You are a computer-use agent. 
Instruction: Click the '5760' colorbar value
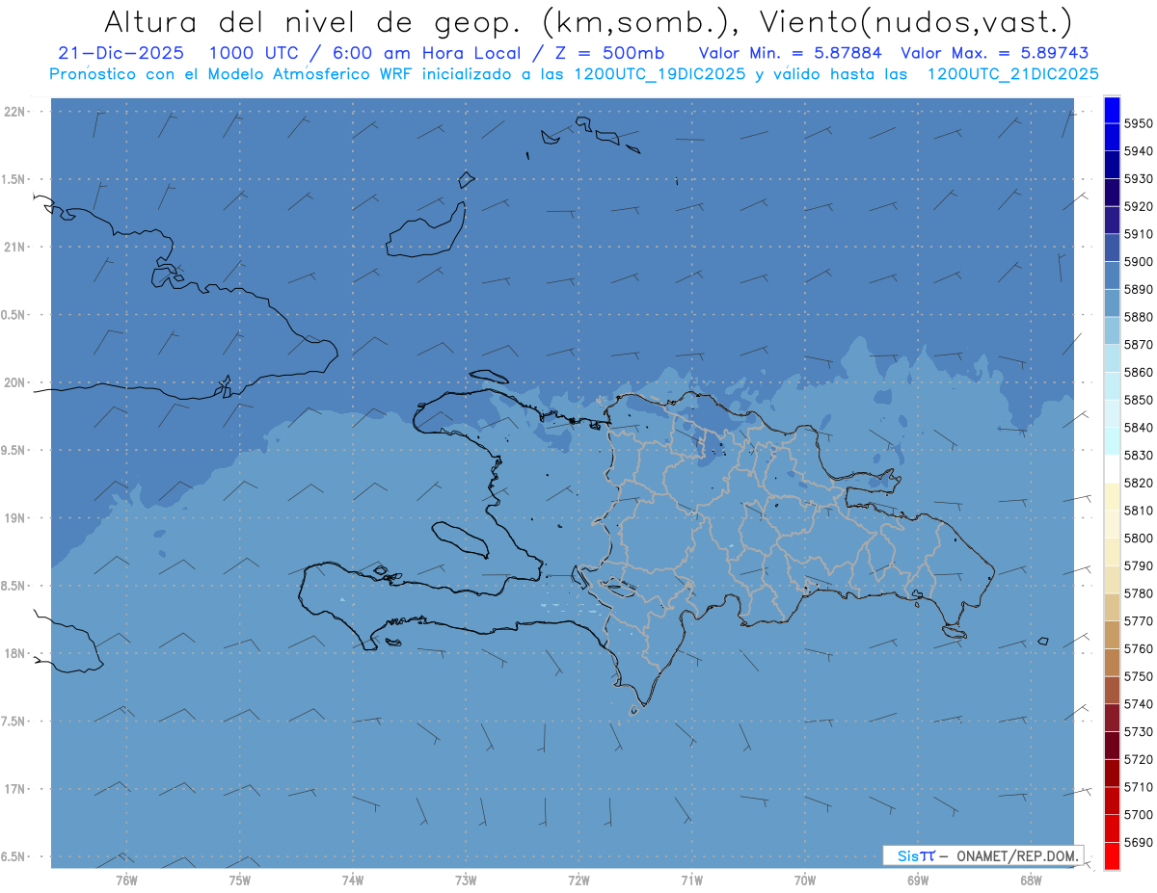pyautogui.click(x=1138, y=648)
